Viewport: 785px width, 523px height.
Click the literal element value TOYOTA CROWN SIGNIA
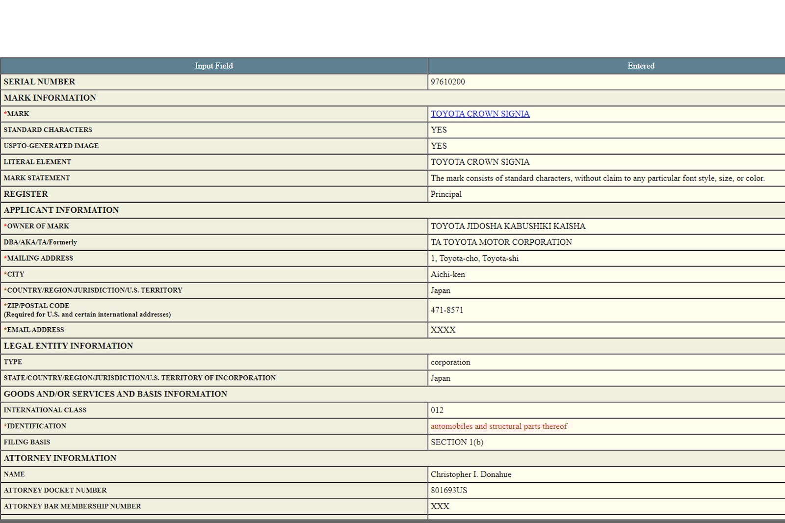coord(480,162)
